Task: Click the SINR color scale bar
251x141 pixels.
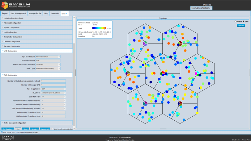Action: click(99, 28)
